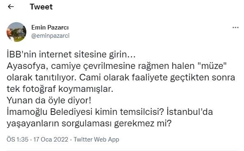
Task: Click the Tweet page header title
Action: click(x=41, y=7)
